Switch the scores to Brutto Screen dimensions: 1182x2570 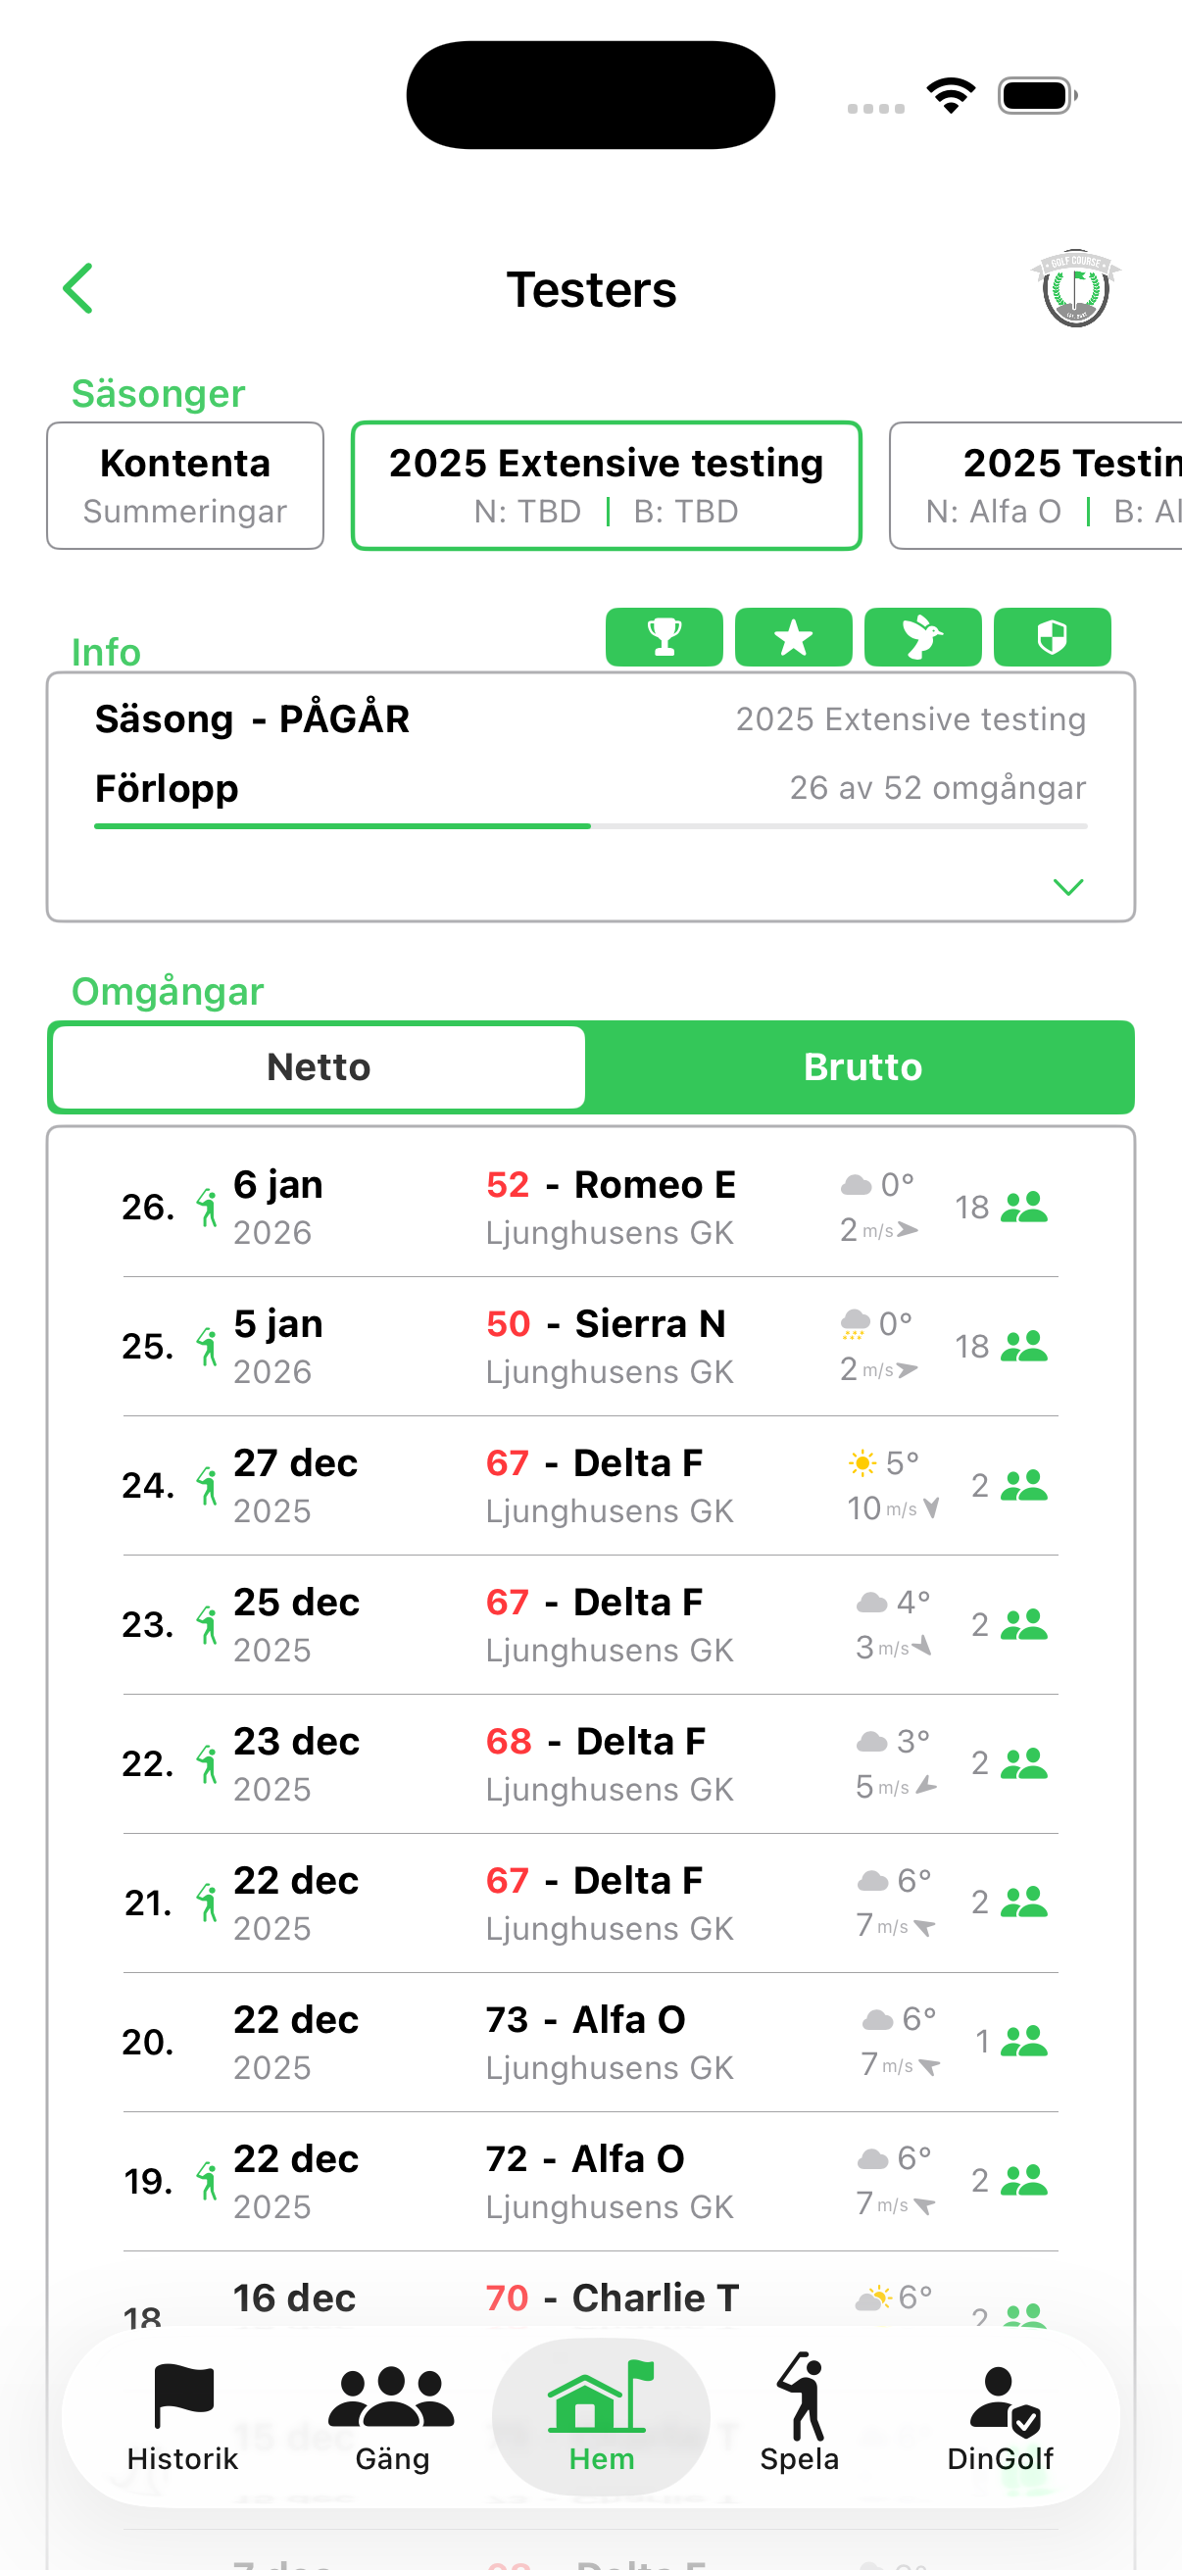pyautogui.click(x=862, y=1066)
